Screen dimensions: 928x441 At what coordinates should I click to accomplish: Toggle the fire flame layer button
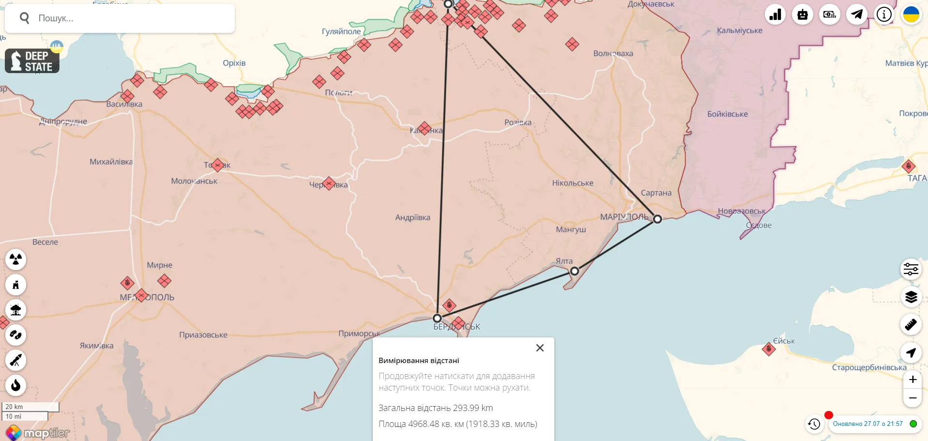[x=15, y=385]
